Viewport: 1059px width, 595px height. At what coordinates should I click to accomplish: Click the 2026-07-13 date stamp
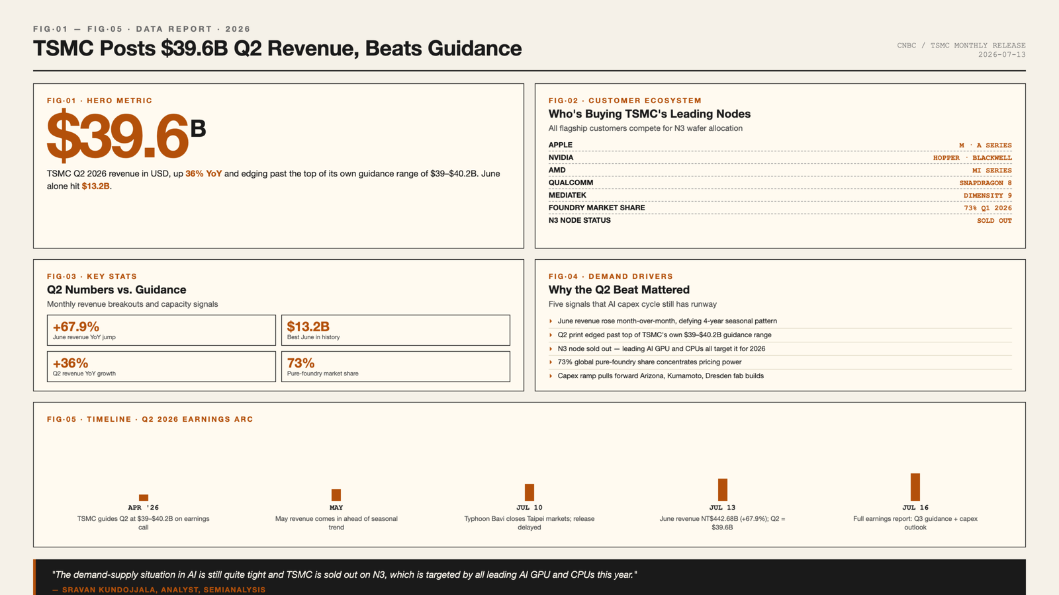pos(1001,55)
